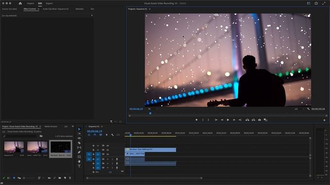This screenshot has height=185, width=330.
Task: Show overflow panels in Project panel group
Action: click(73, 126)
